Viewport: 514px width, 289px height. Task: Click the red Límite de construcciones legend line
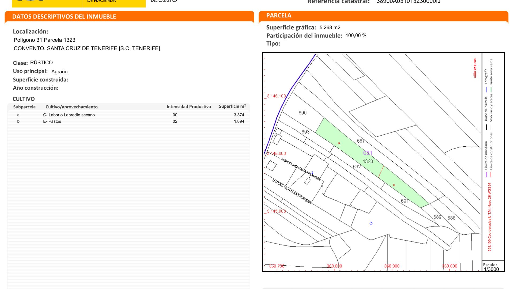[x=491, y=175]
